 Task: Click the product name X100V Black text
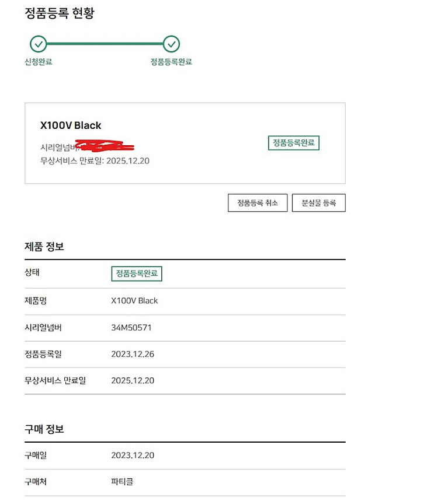tap(71, 125)
